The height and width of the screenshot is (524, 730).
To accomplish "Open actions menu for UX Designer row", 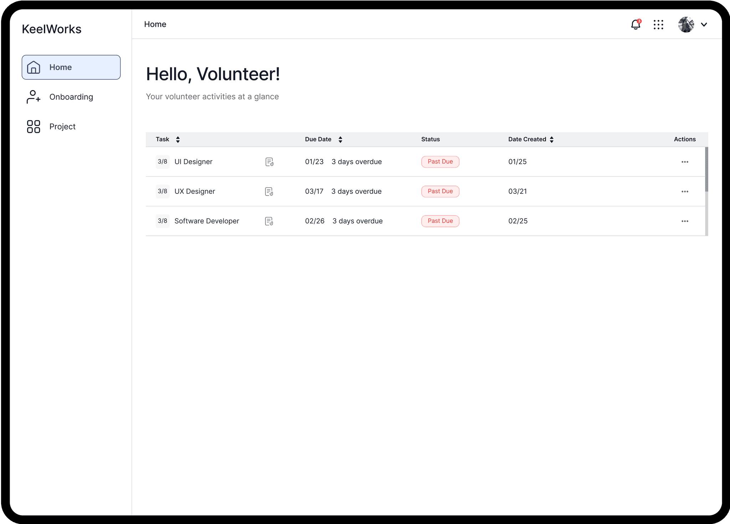I will pyautogui.click(x=685, y=192).
